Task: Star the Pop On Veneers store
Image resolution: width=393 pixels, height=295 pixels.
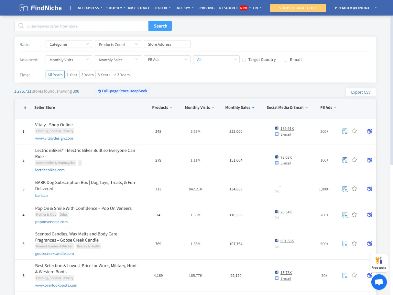Action: [354, 215]
